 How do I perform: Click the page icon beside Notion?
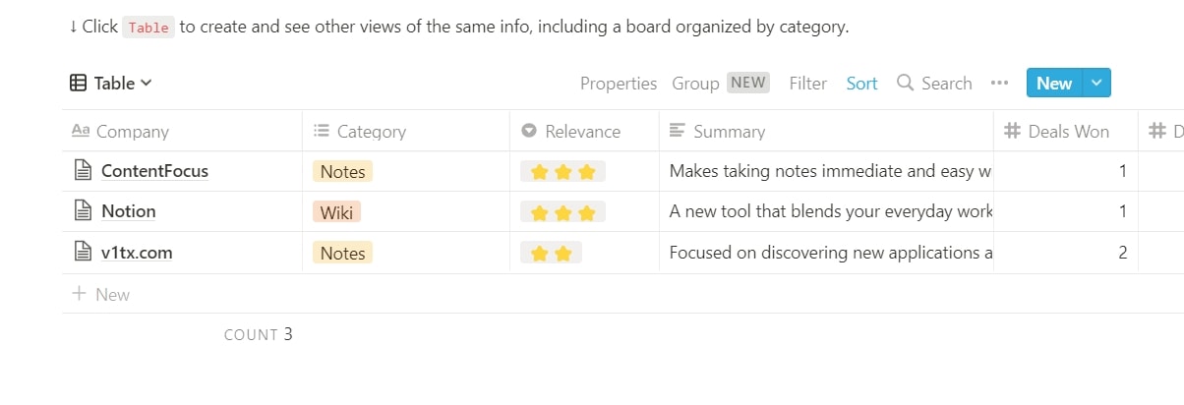tap(84, 211)
